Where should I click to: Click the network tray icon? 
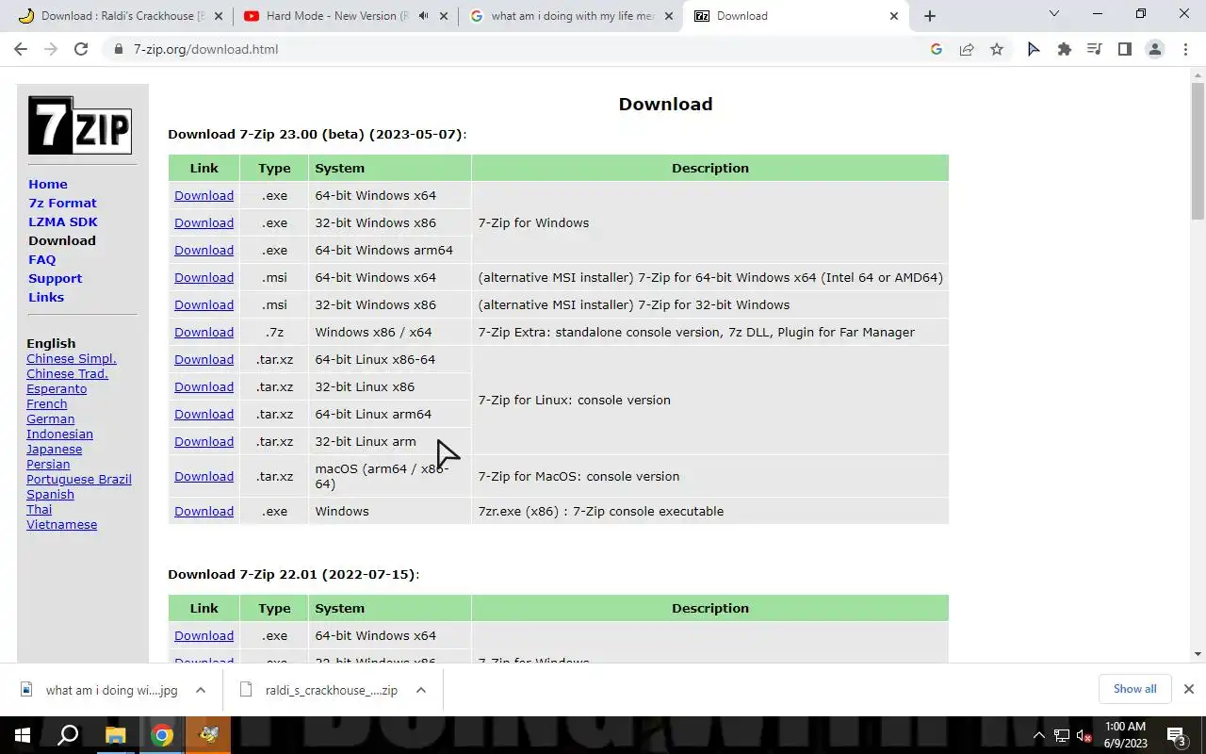point(1062,736)
